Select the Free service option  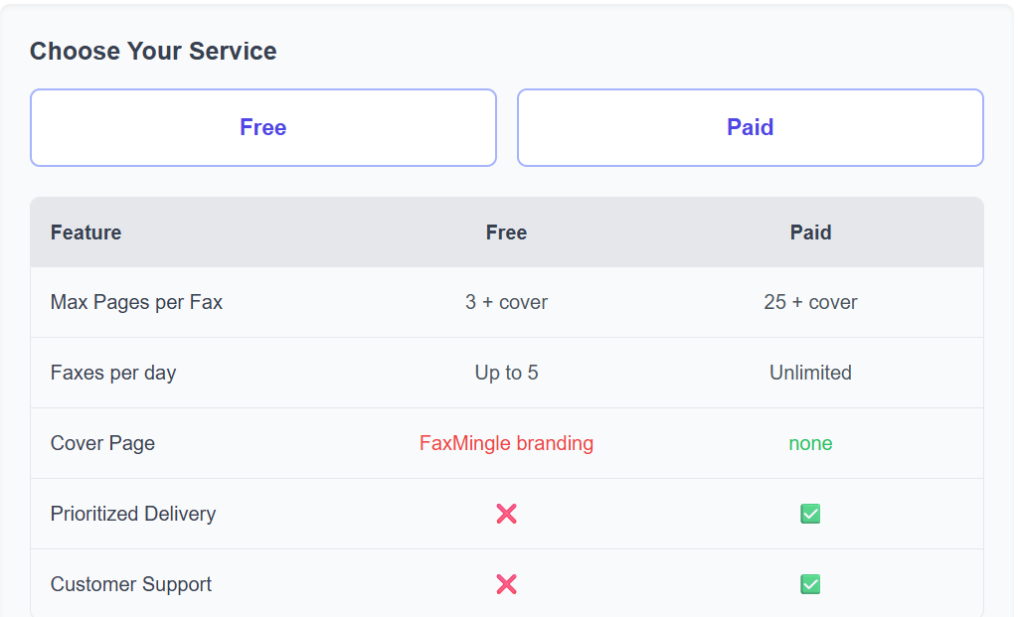point(262,127)
